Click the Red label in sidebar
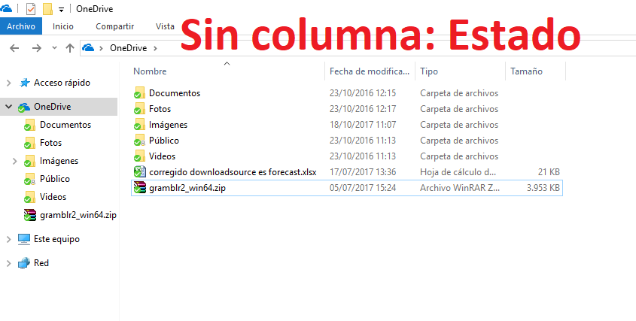This screenshot has width=636, height=321. [x=41, y=263]
